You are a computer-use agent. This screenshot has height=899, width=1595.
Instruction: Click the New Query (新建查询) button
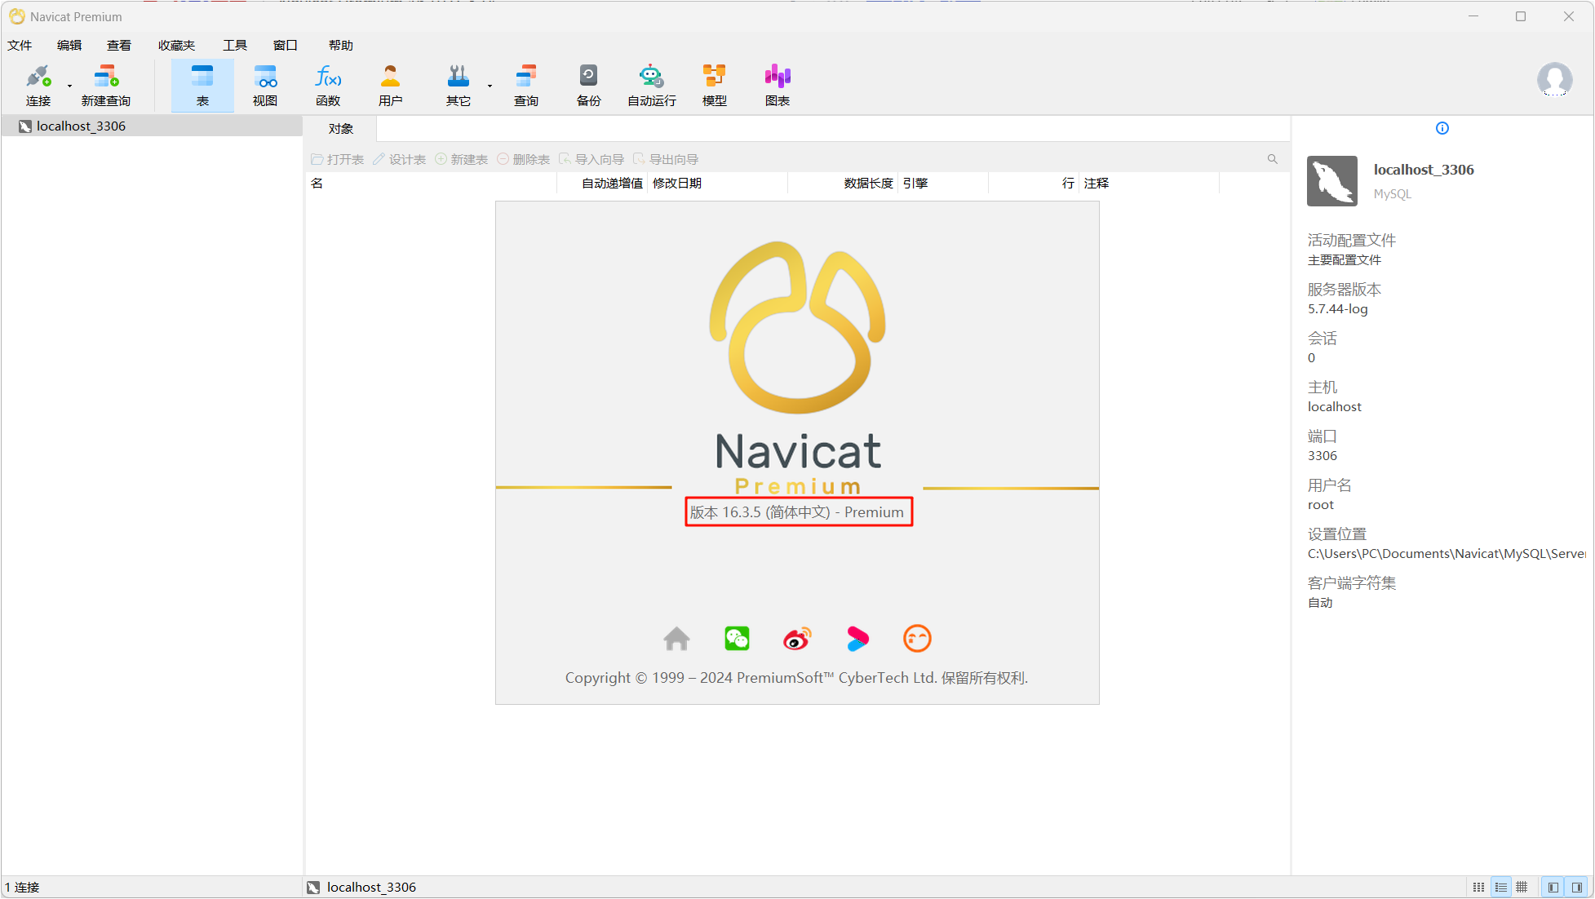coord(106,84)
